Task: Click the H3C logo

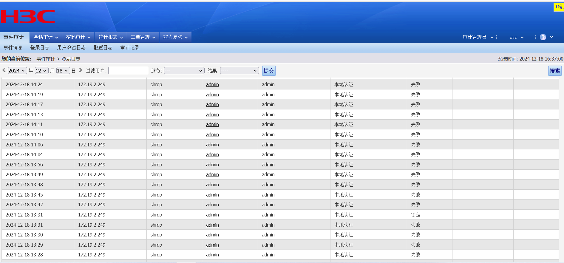Action: [28, 17]
